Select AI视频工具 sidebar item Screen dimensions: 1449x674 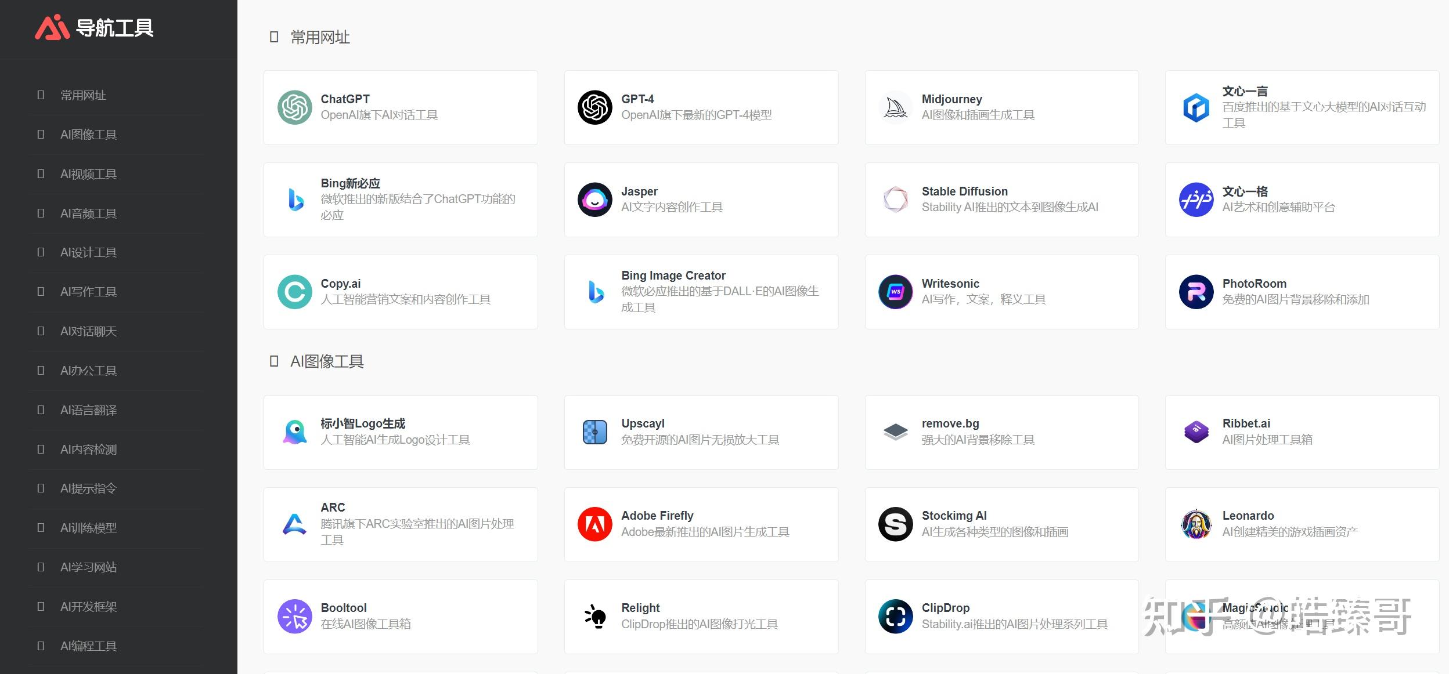coord(88,174)
